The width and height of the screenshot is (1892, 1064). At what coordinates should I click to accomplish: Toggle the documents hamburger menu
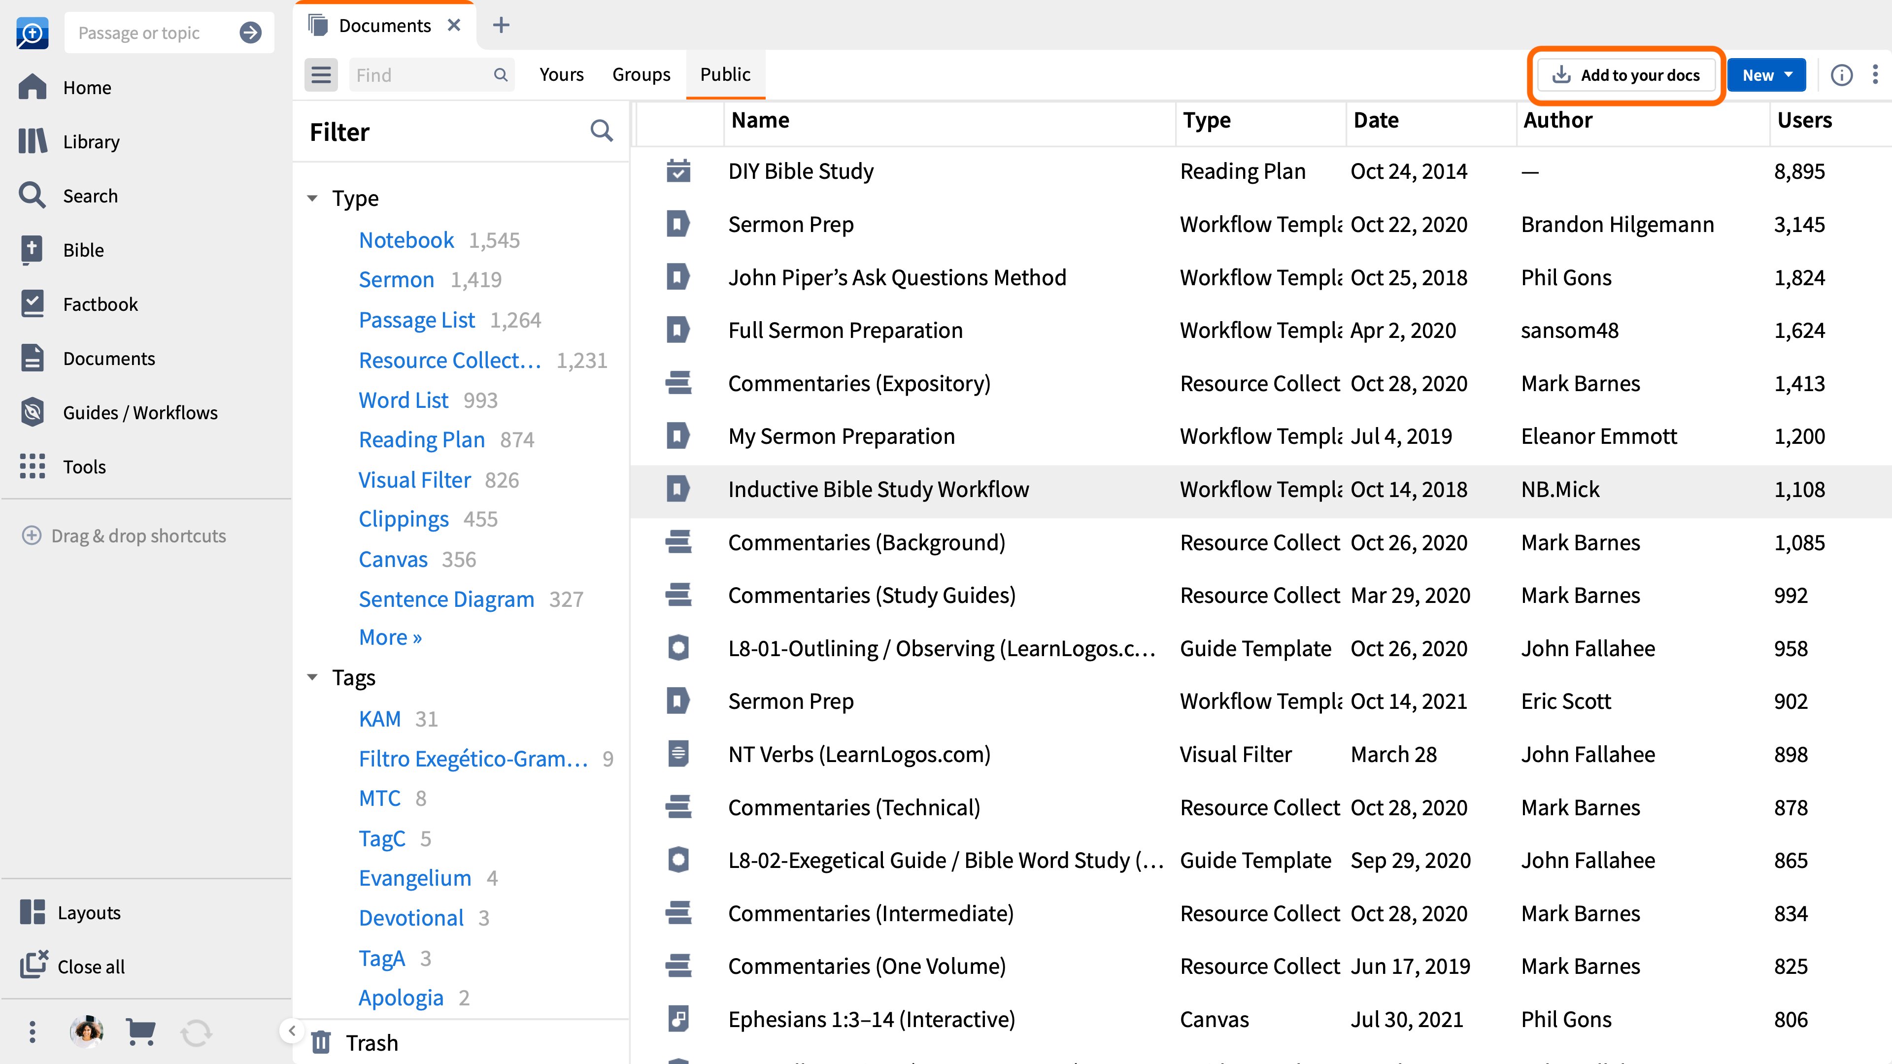click(x=321, y=75)
